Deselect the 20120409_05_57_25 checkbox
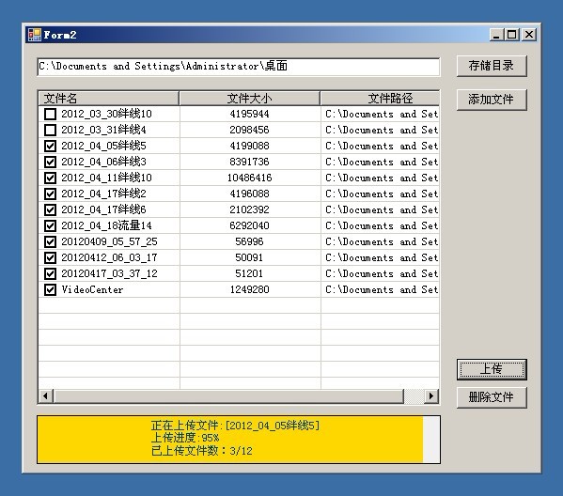 coord(50,242)
